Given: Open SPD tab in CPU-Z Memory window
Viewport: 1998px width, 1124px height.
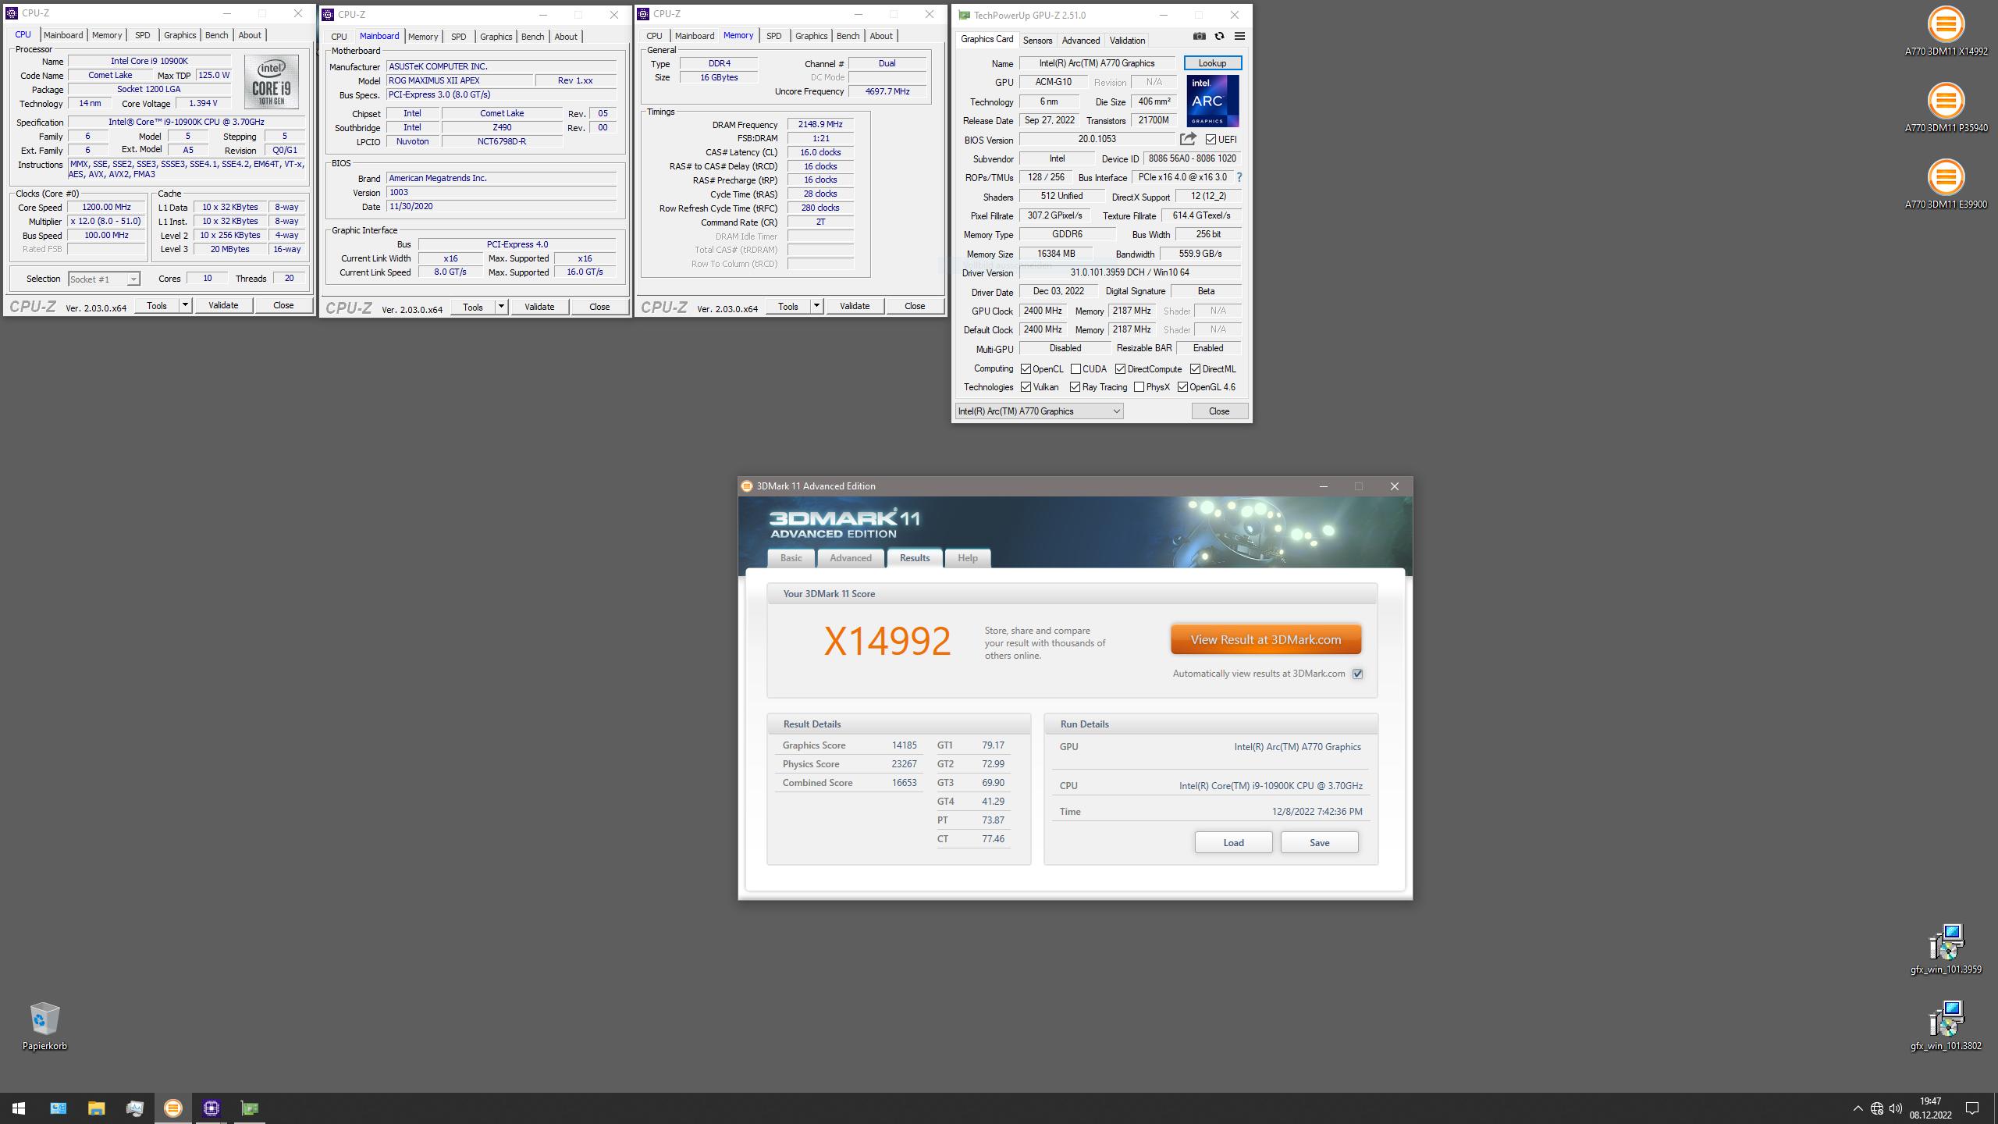Looking at the screenshot, I should point(773,36).
